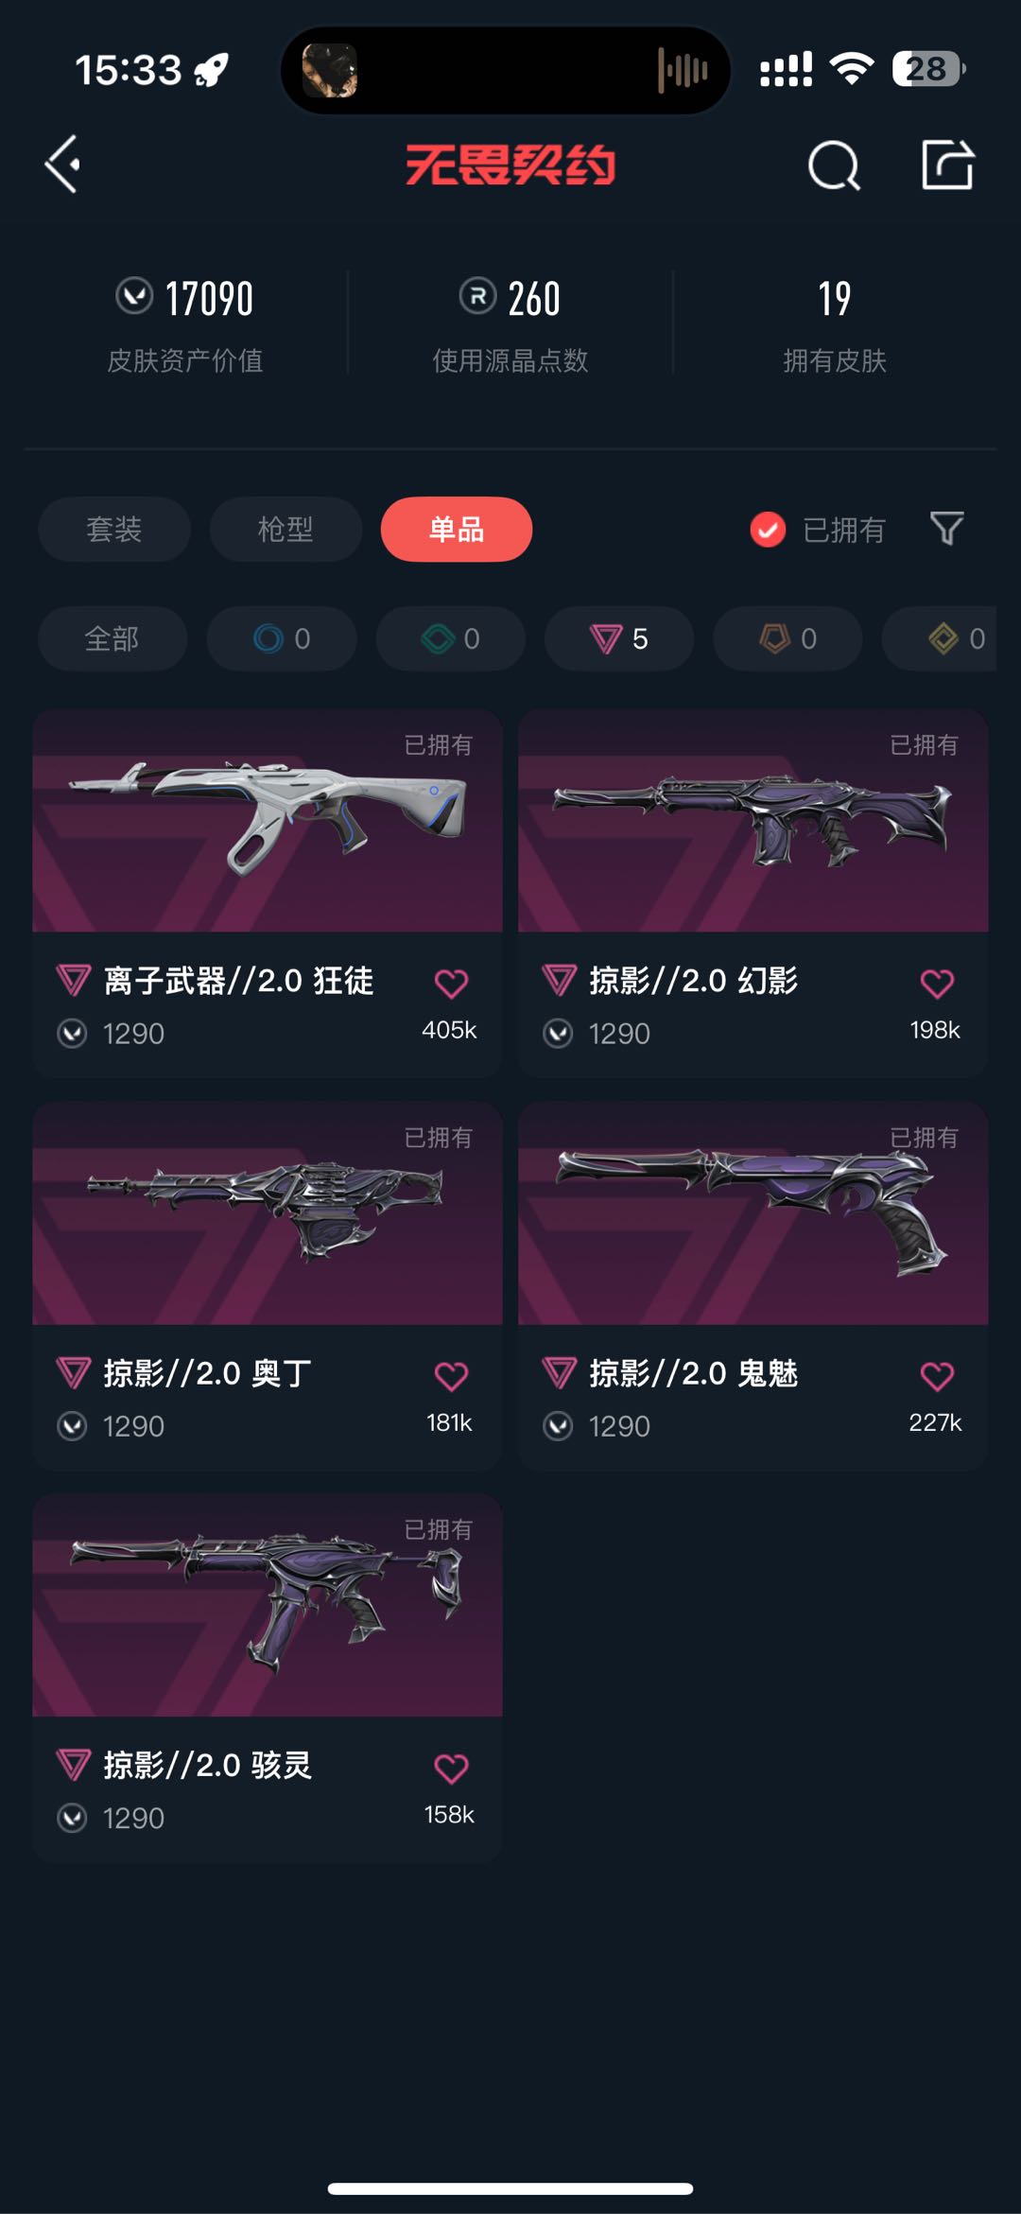Select the 全部 rarity filter
Image resolution: width=1021 pixels, height=2214 pixels.
click(112, 638)
